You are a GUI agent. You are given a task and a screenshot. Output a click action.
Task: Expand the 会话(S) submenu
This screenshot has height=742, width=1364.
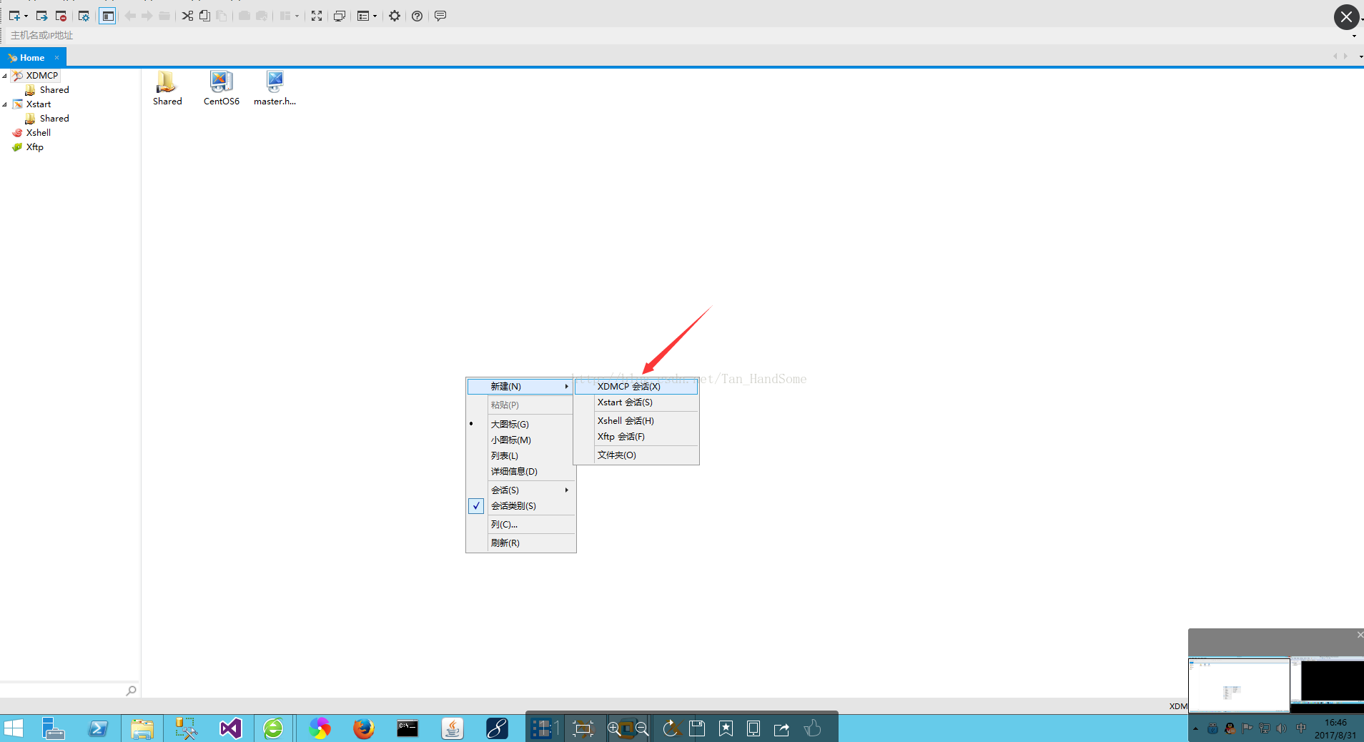pos(520,490)
